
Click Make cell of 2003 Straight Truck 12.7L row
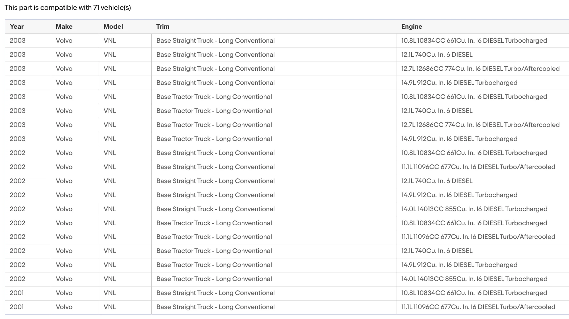75,69
